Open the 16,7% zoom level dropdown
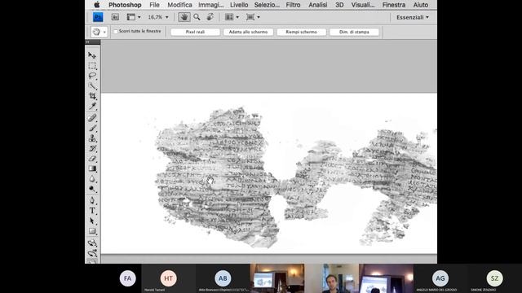 (158, 17)
